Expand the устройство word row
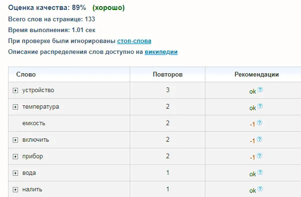The width and height of the screenshot is (301, 197). point(16,90)
